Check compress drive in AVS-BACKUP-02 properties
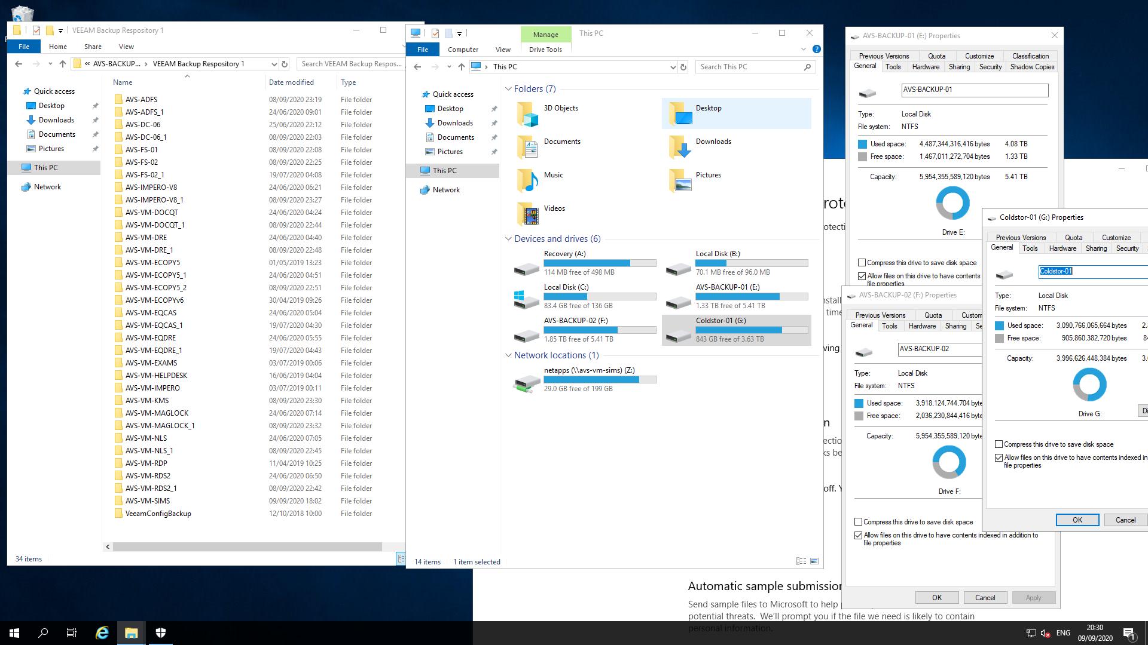The height and width of the screenshot is (645, 1148). click(858, 522)
